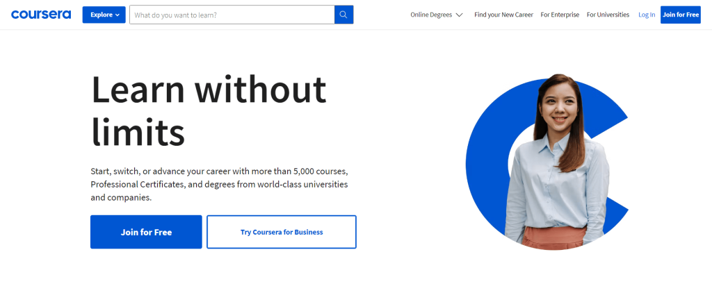
Task: Open the Explore dropdown menu
Action: [x=104, y=15]
